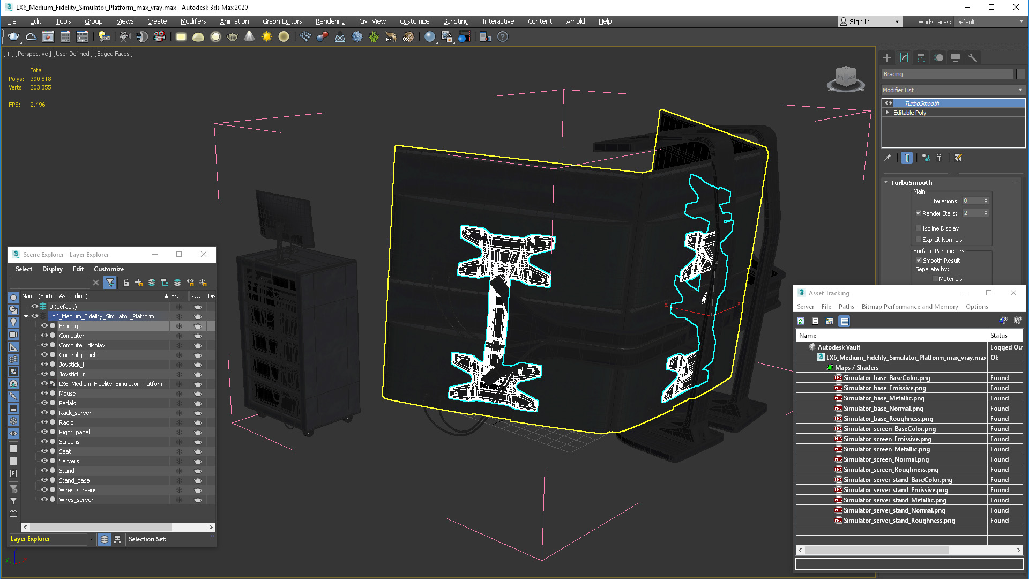Hide the Bracing object via eye icon

tap(44, 326)
